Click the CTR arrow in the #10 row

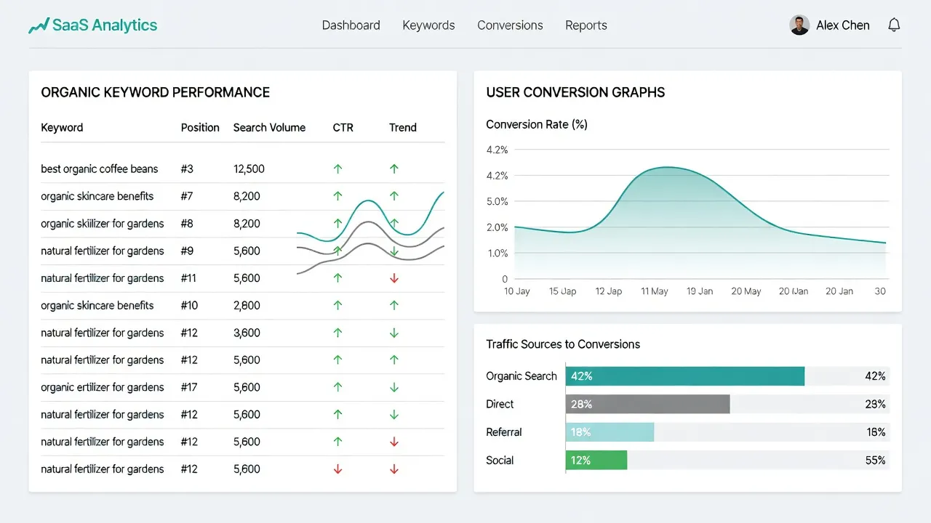coord(337,305)
